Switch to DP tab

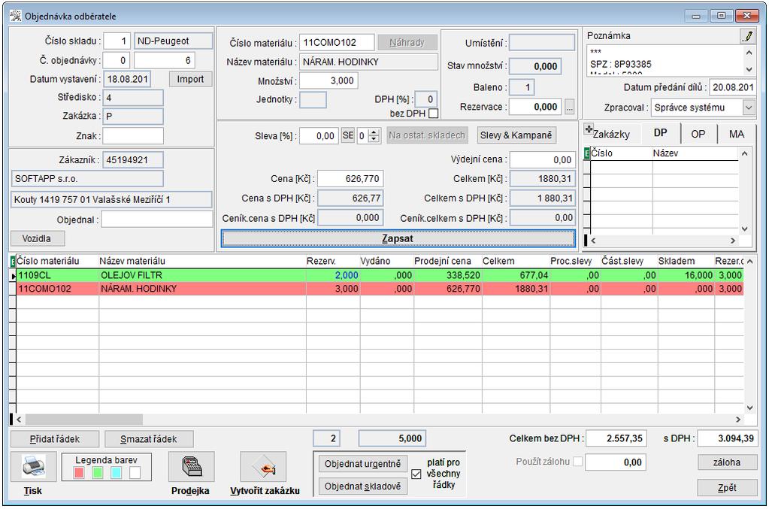coord(660,133)
